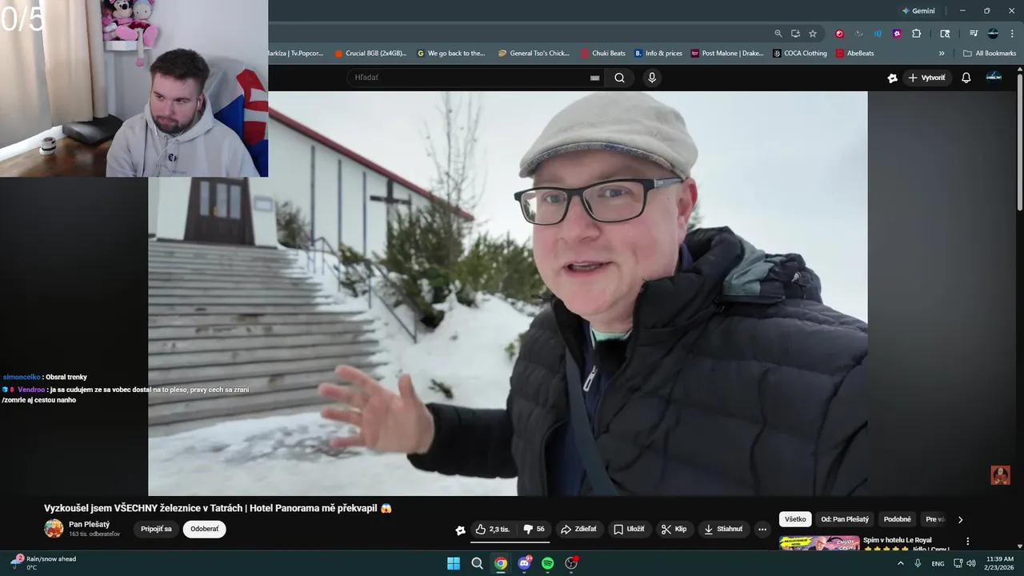Screen dimensions: 1024x576
Task: Open the purple star extension icon
Action: (x=897, y=34)
